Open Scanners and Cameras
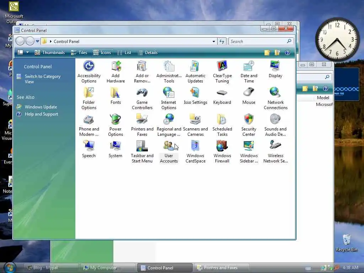 195,125
